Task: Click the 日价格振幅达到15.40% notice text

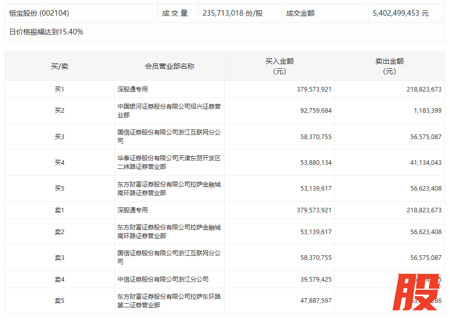Action: (x=46, y=32)
